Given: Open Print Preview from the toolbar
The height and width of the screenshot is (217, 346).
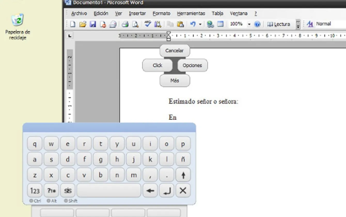Looking at the screenshot, I should click(135, 24).
